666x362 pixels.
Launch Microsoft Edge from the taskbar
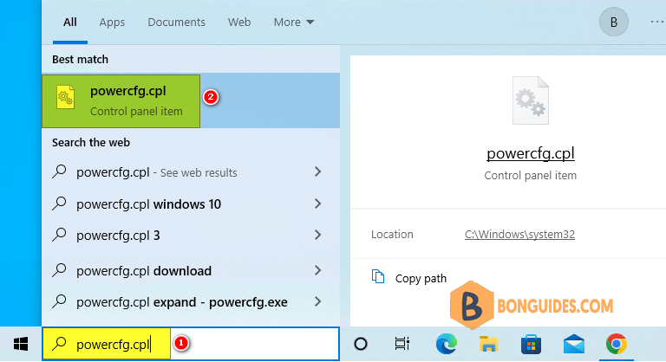(446, 344)
